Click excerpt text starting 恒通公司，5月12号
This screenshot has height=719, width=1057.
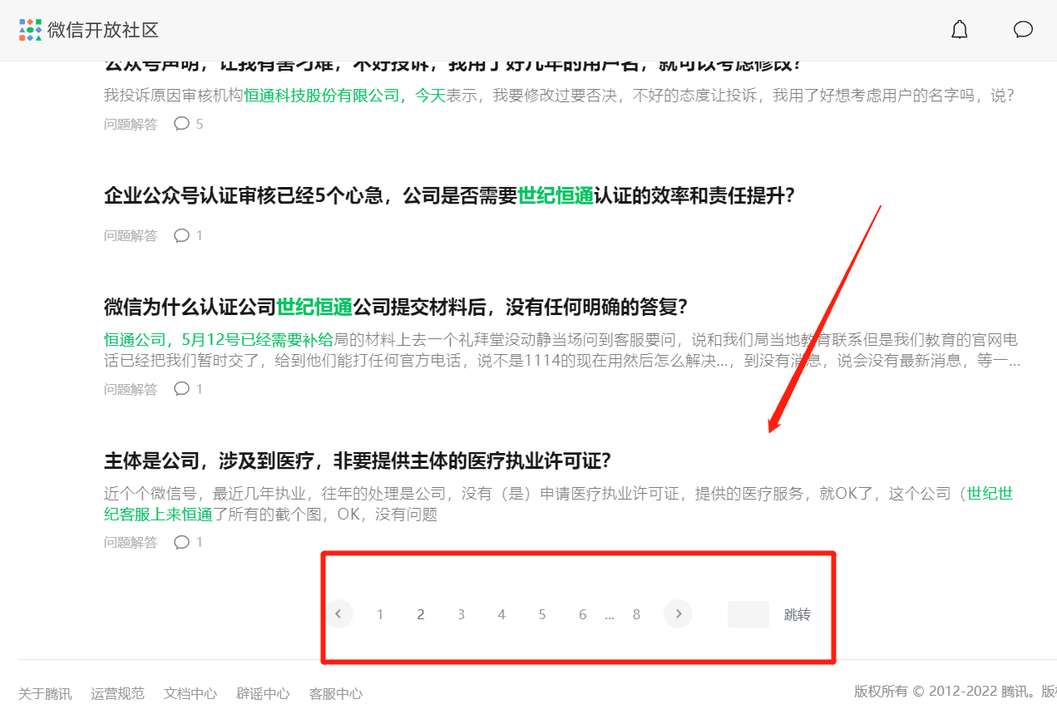pyautogui.click(x=562, y=350)
